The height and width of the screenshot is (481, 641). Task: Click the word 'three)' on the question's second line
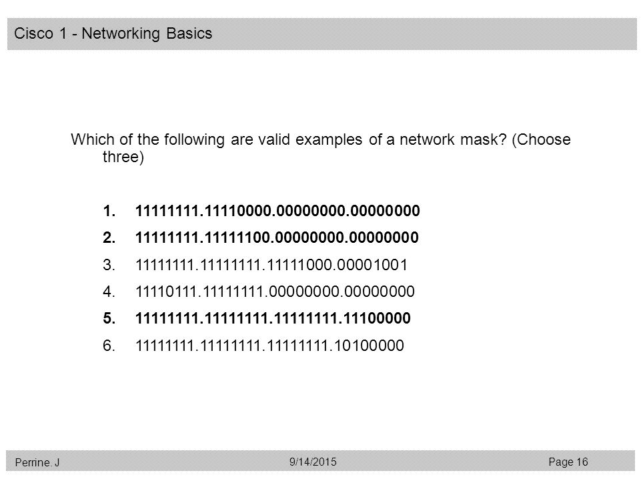coord(123,157)
